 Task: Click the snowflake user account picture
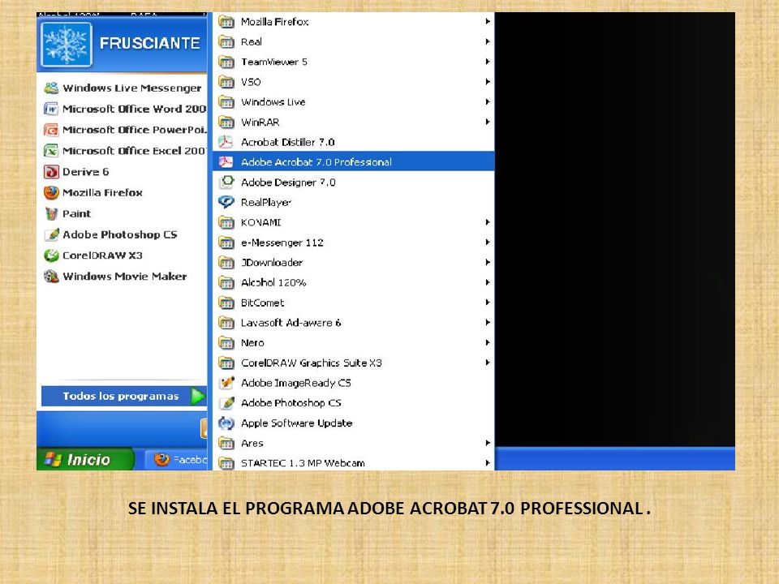[x=67, y=44]
